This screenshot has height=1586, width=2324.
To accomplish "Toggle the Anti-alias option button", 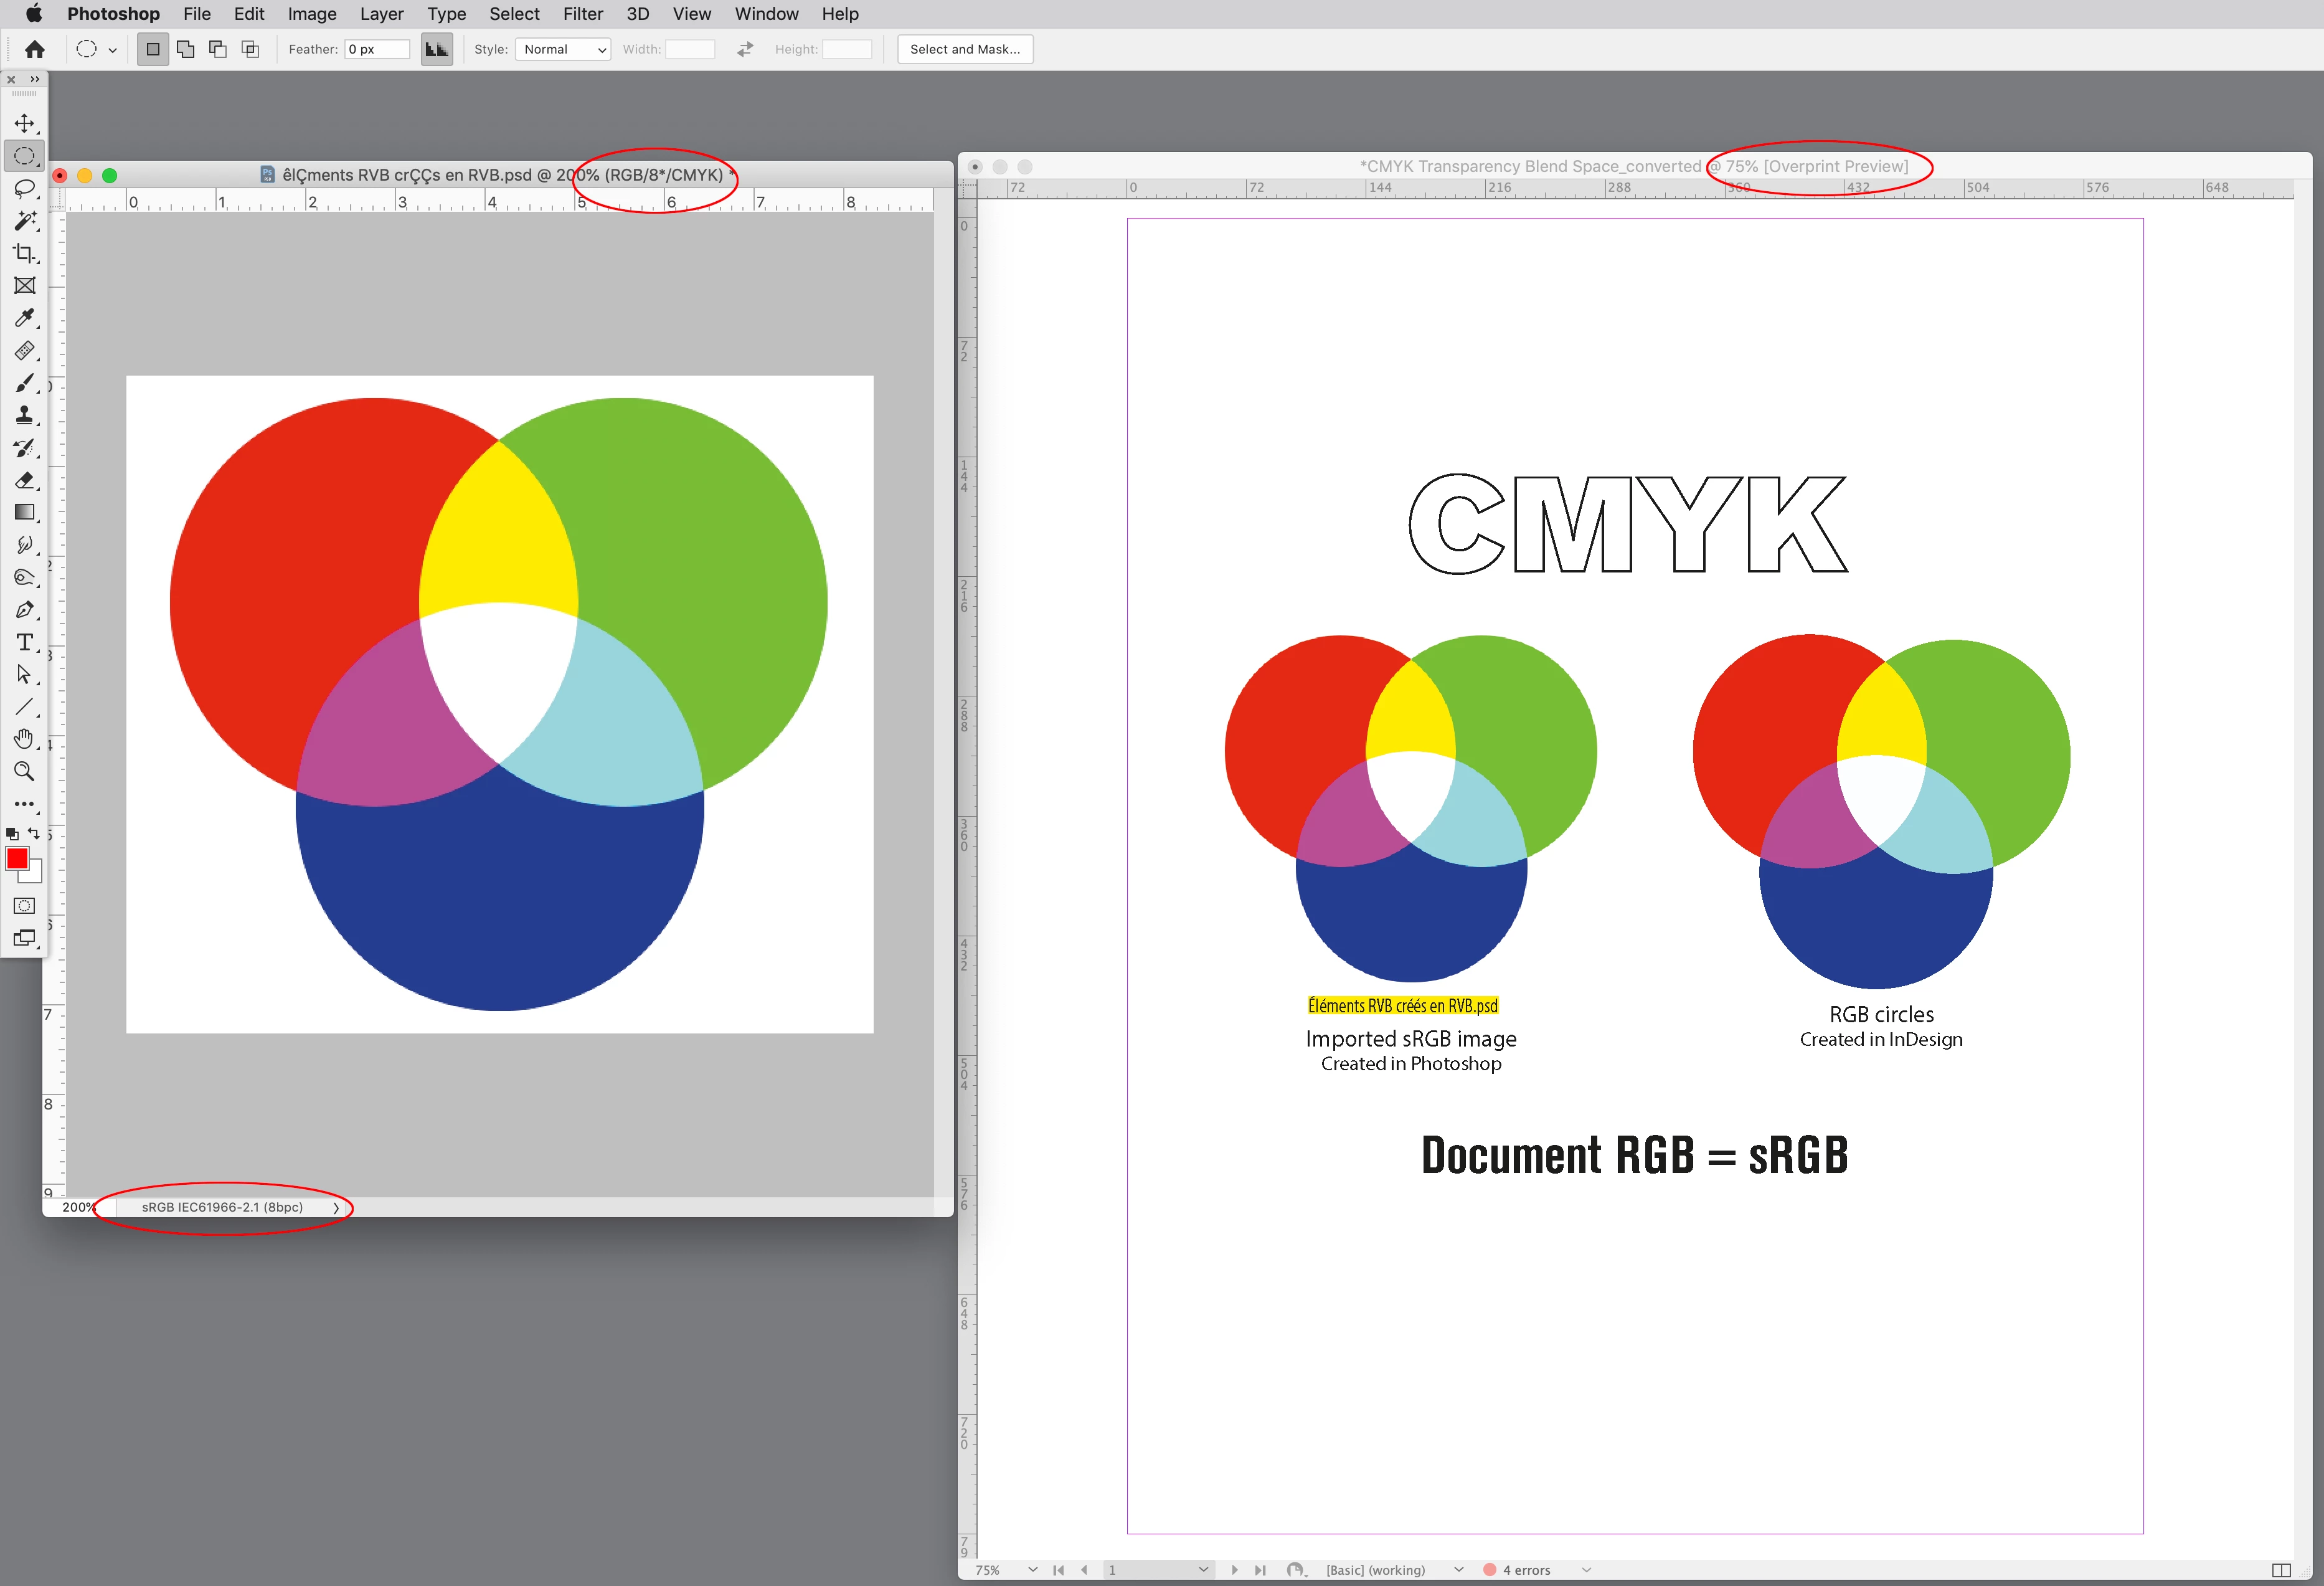I will pyautogui.click(x=436, y=49).
